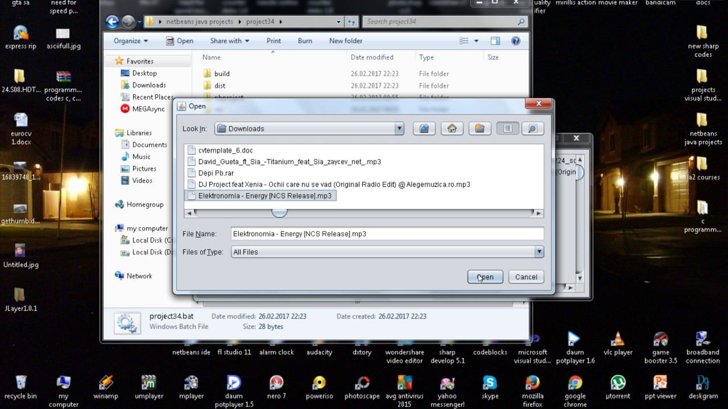
Task: Click Burn in Explorer toolbar
Action: [x=305, y=41]
